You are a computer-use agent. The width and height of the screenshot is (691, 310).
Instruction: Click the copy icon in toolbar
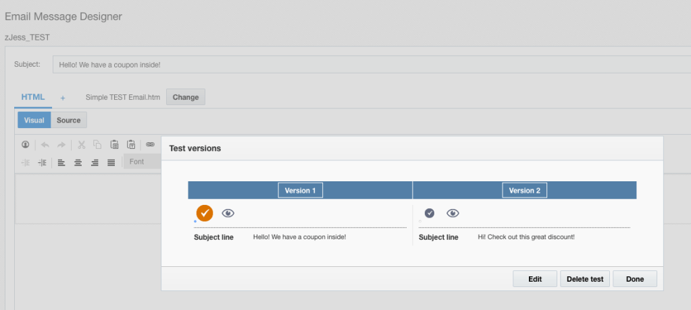click(97, 144)
